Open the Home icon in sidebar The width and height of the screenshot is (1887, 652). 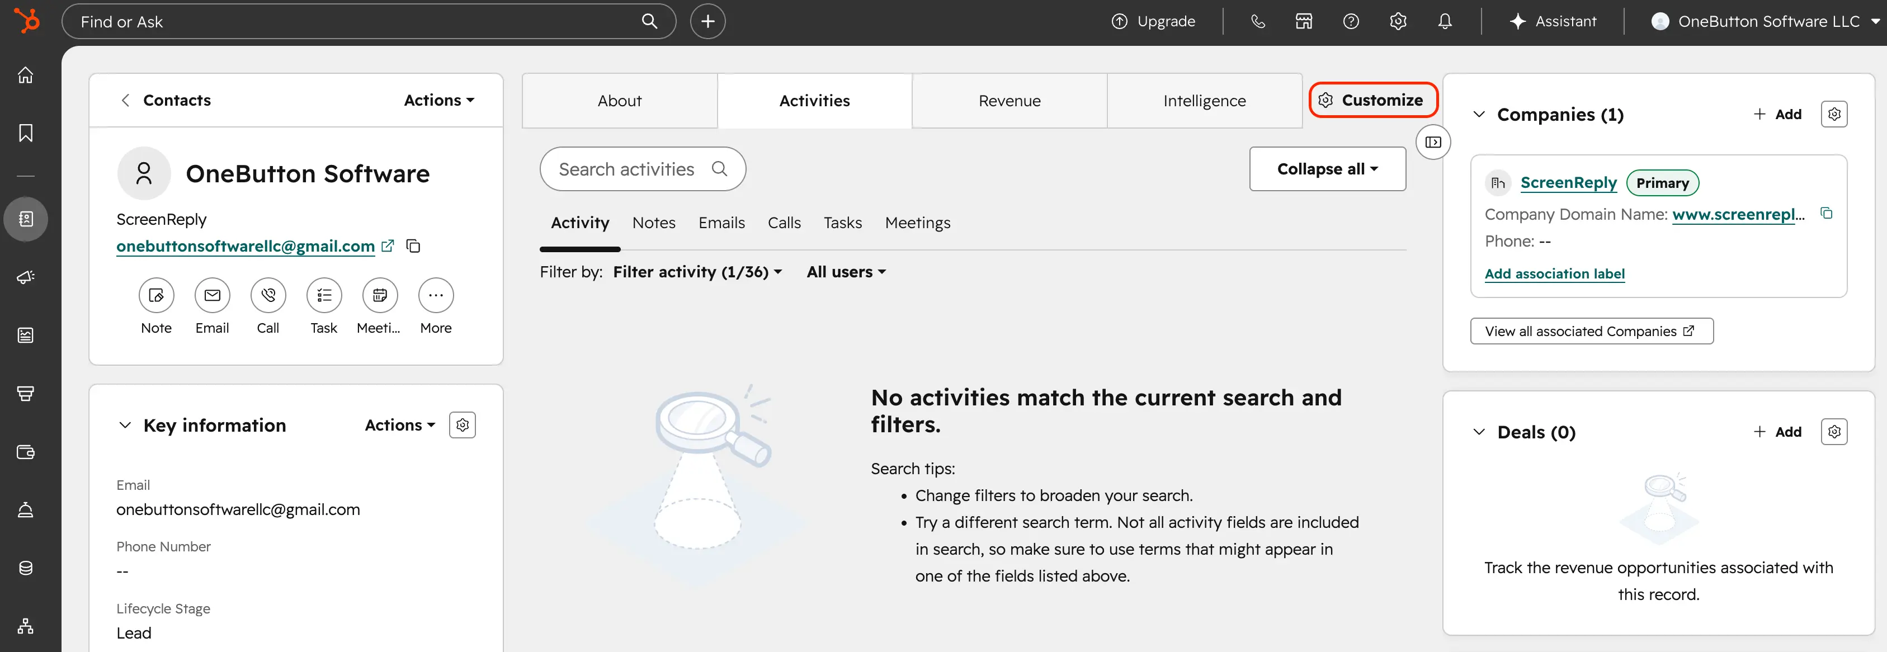26,75
